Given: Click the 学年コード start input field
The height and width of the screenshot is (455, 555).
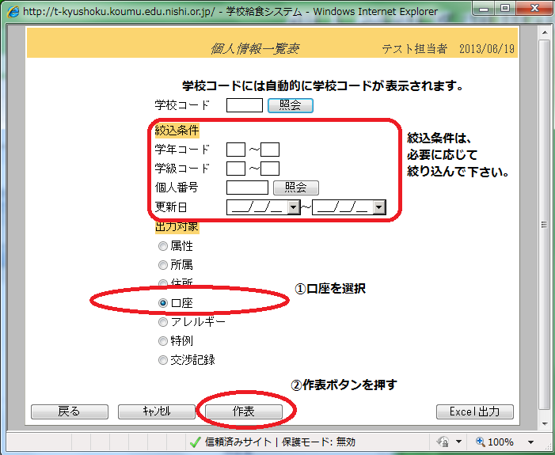Looking at the screenshot, I should pyautogui.click(x=236, y=150).
